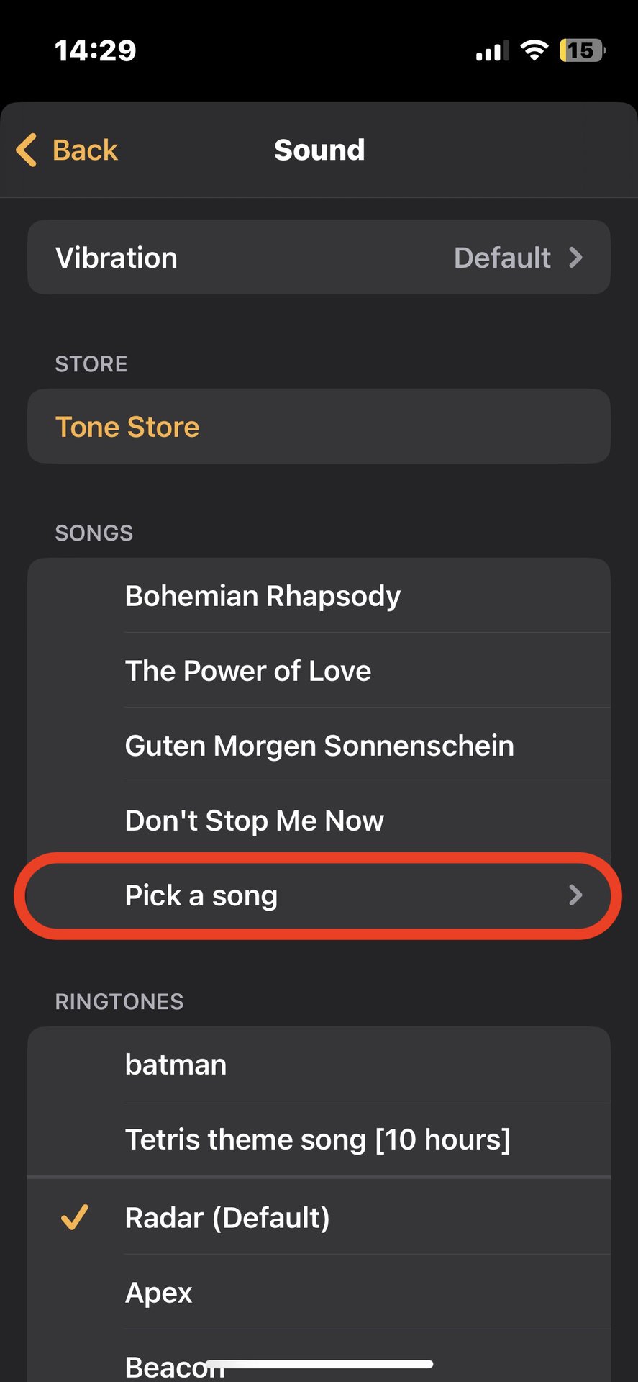
Task: Tap the orange checkmark beside Radar
Action: pos(75,1217)
